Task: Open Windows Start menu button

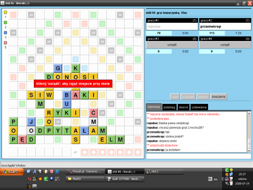Action: tap(12, 172)
